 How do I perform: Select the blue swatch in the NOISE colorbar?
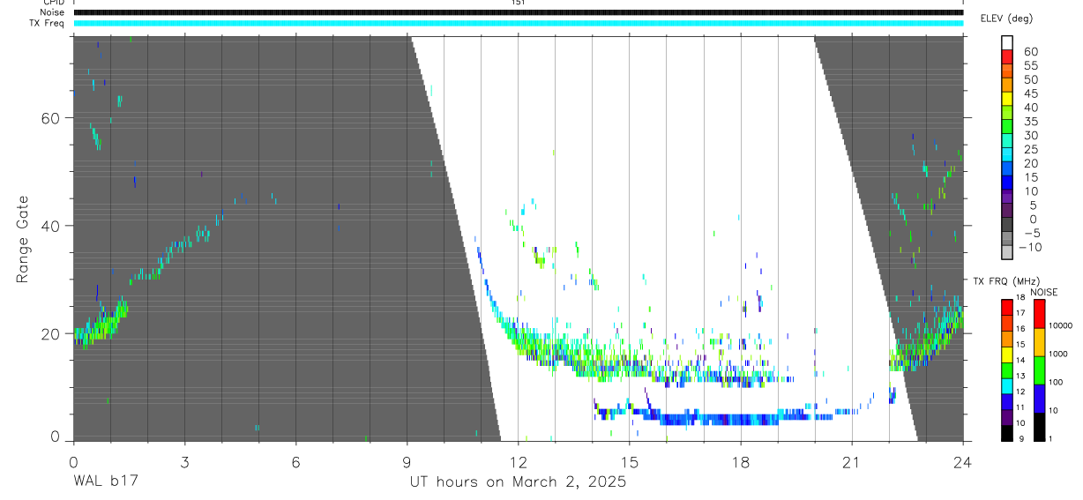click(1040, 399)
